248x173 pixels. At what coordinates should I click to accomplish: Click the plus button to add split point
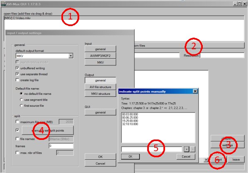pyautogui.click(x=187, y=149)
